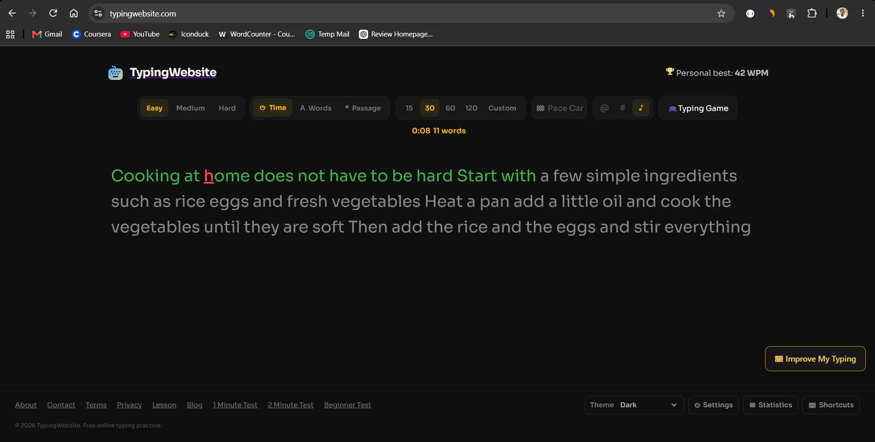875x442 pixels.
Task: Set test duration to 15 seconds
Action: [x=409, y=108]
